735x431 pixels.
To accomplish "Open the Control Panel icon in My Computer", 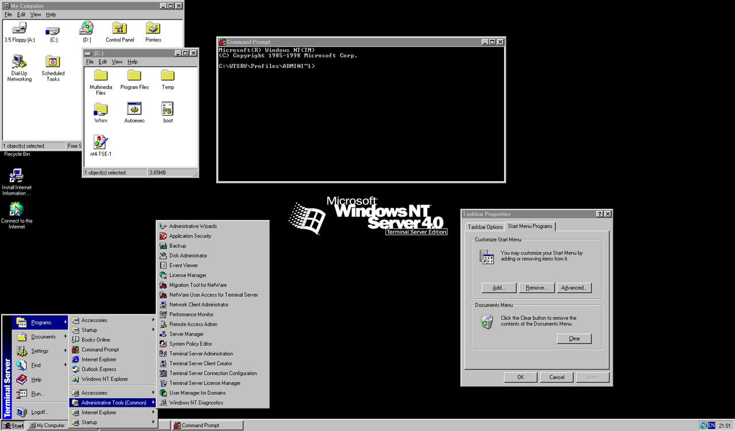I will point(119,29).
